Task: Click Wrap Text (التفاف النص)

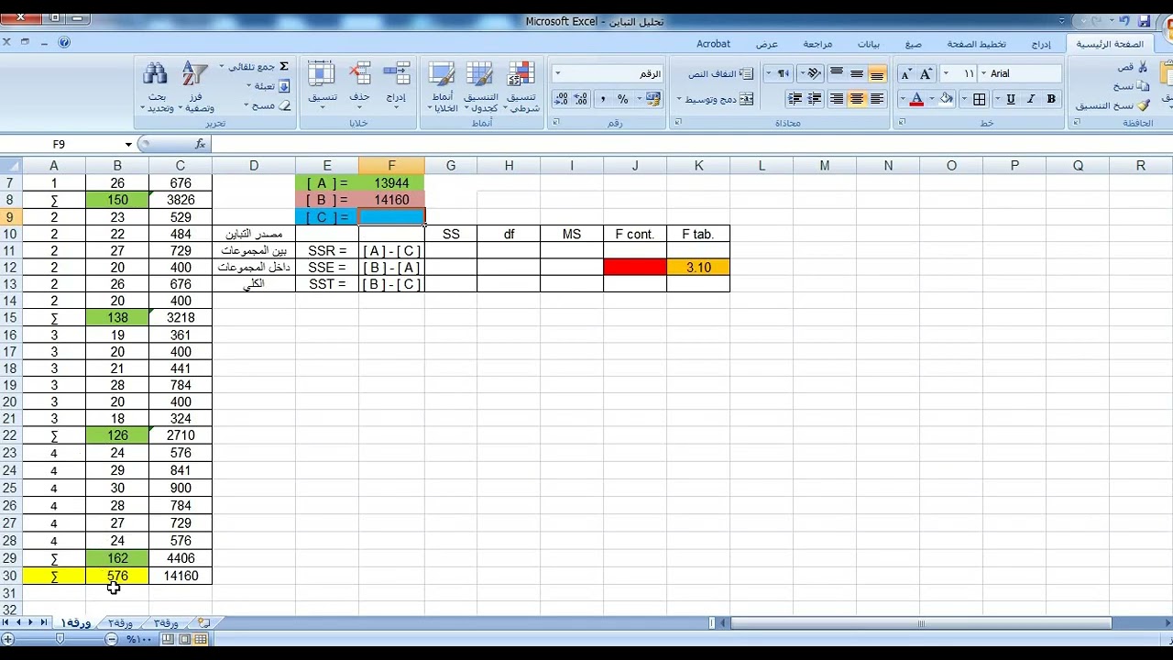Action: 720,73
